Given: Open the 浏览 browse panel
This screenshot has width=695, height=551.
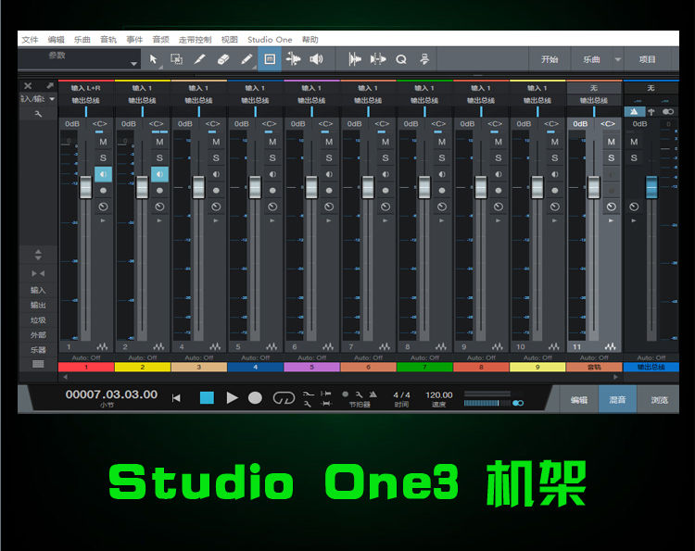Looking at the screenshot, I should coord(659,400).
